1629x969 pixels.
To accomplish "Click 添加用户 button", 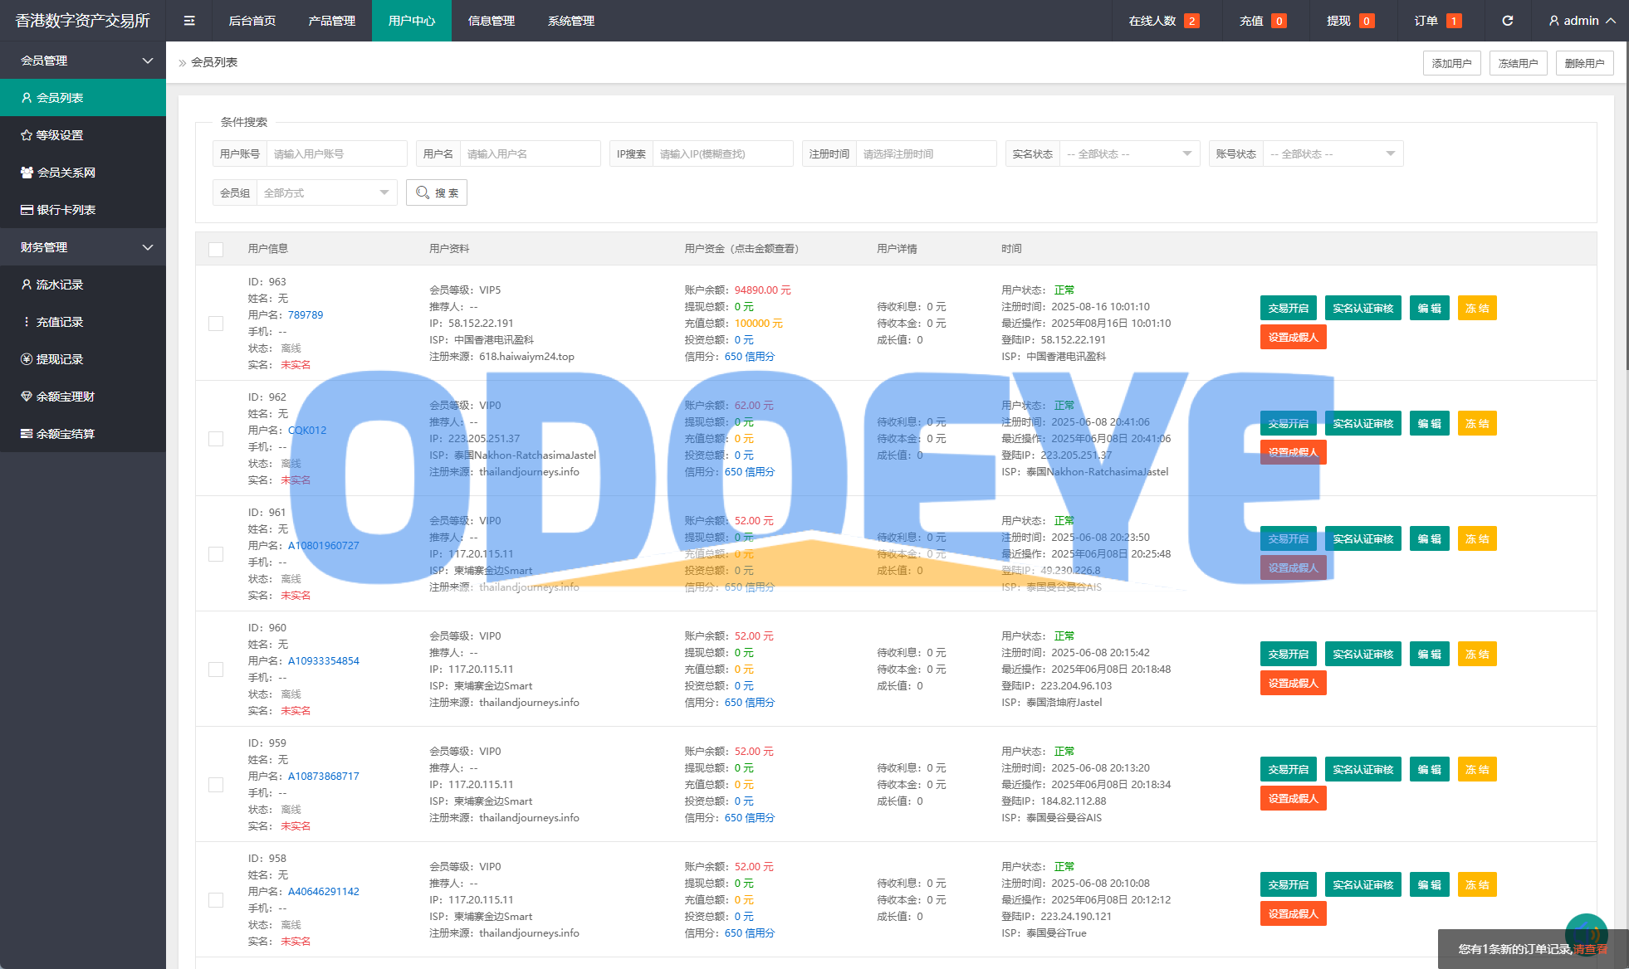I will point(1451,63).
